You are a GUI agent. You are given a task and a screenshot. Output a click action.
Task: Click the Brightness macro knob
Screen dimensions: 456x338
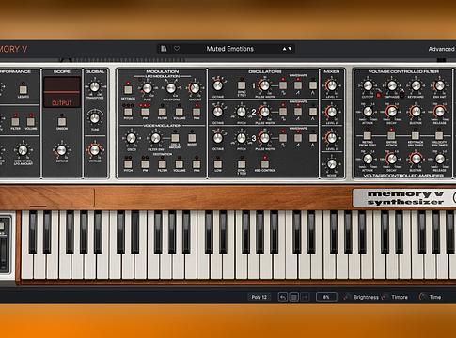click(x=346, y=297)
